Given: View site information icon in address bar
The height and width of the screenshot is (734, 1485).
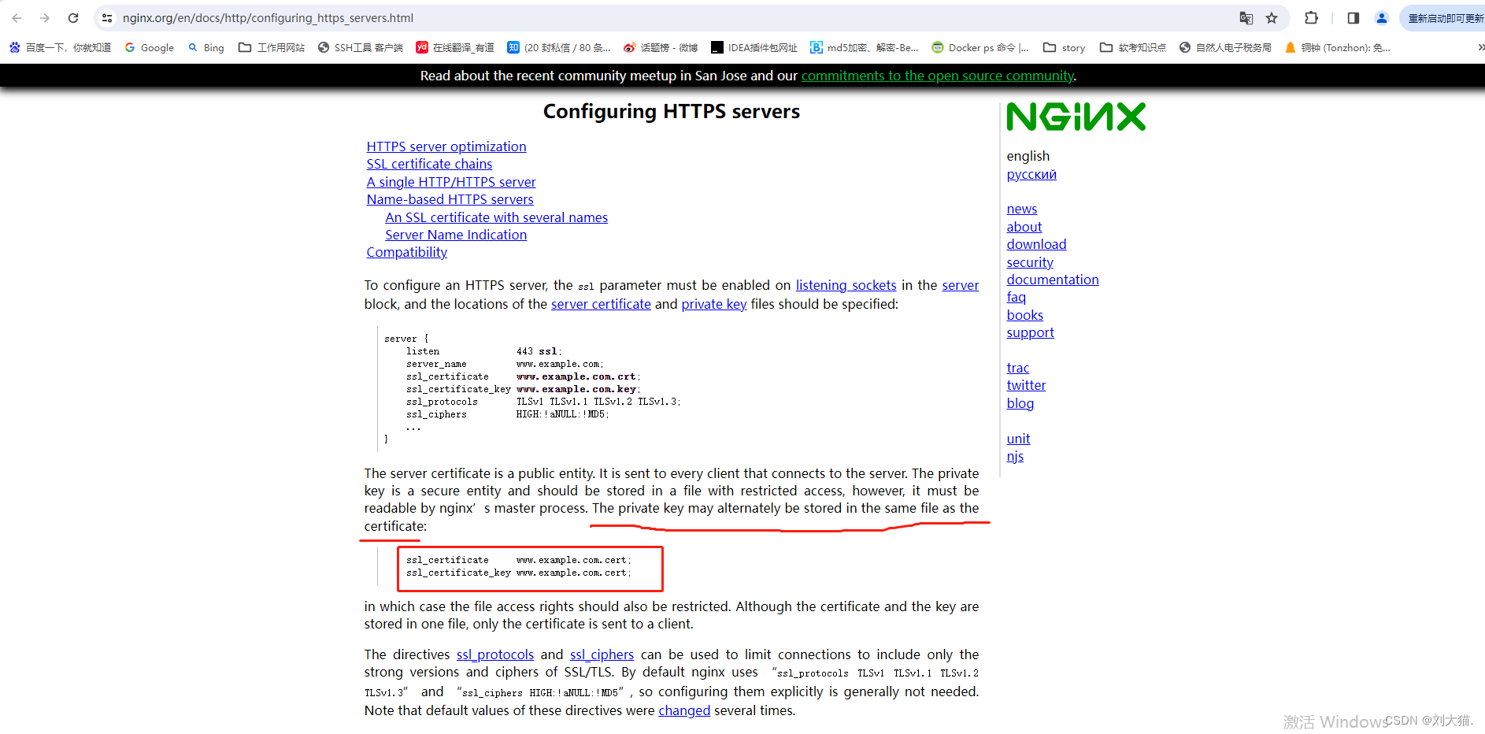Looking at the screenshot, I should point(107,18).
